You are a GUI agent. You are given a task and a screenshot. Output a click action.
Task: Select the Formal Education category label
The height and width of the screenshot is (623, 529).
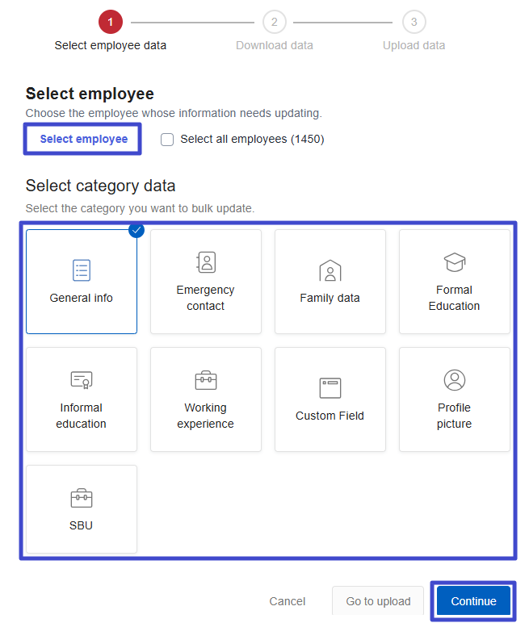[455, 298]
